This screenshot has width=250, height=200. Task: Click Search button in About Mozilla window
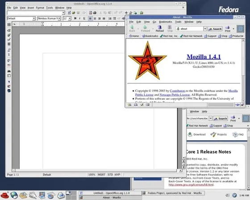click(215, 29)
